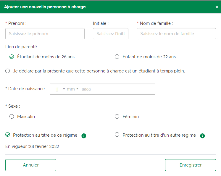Click the year (aaaa) part of birth date

coord(86,89)
